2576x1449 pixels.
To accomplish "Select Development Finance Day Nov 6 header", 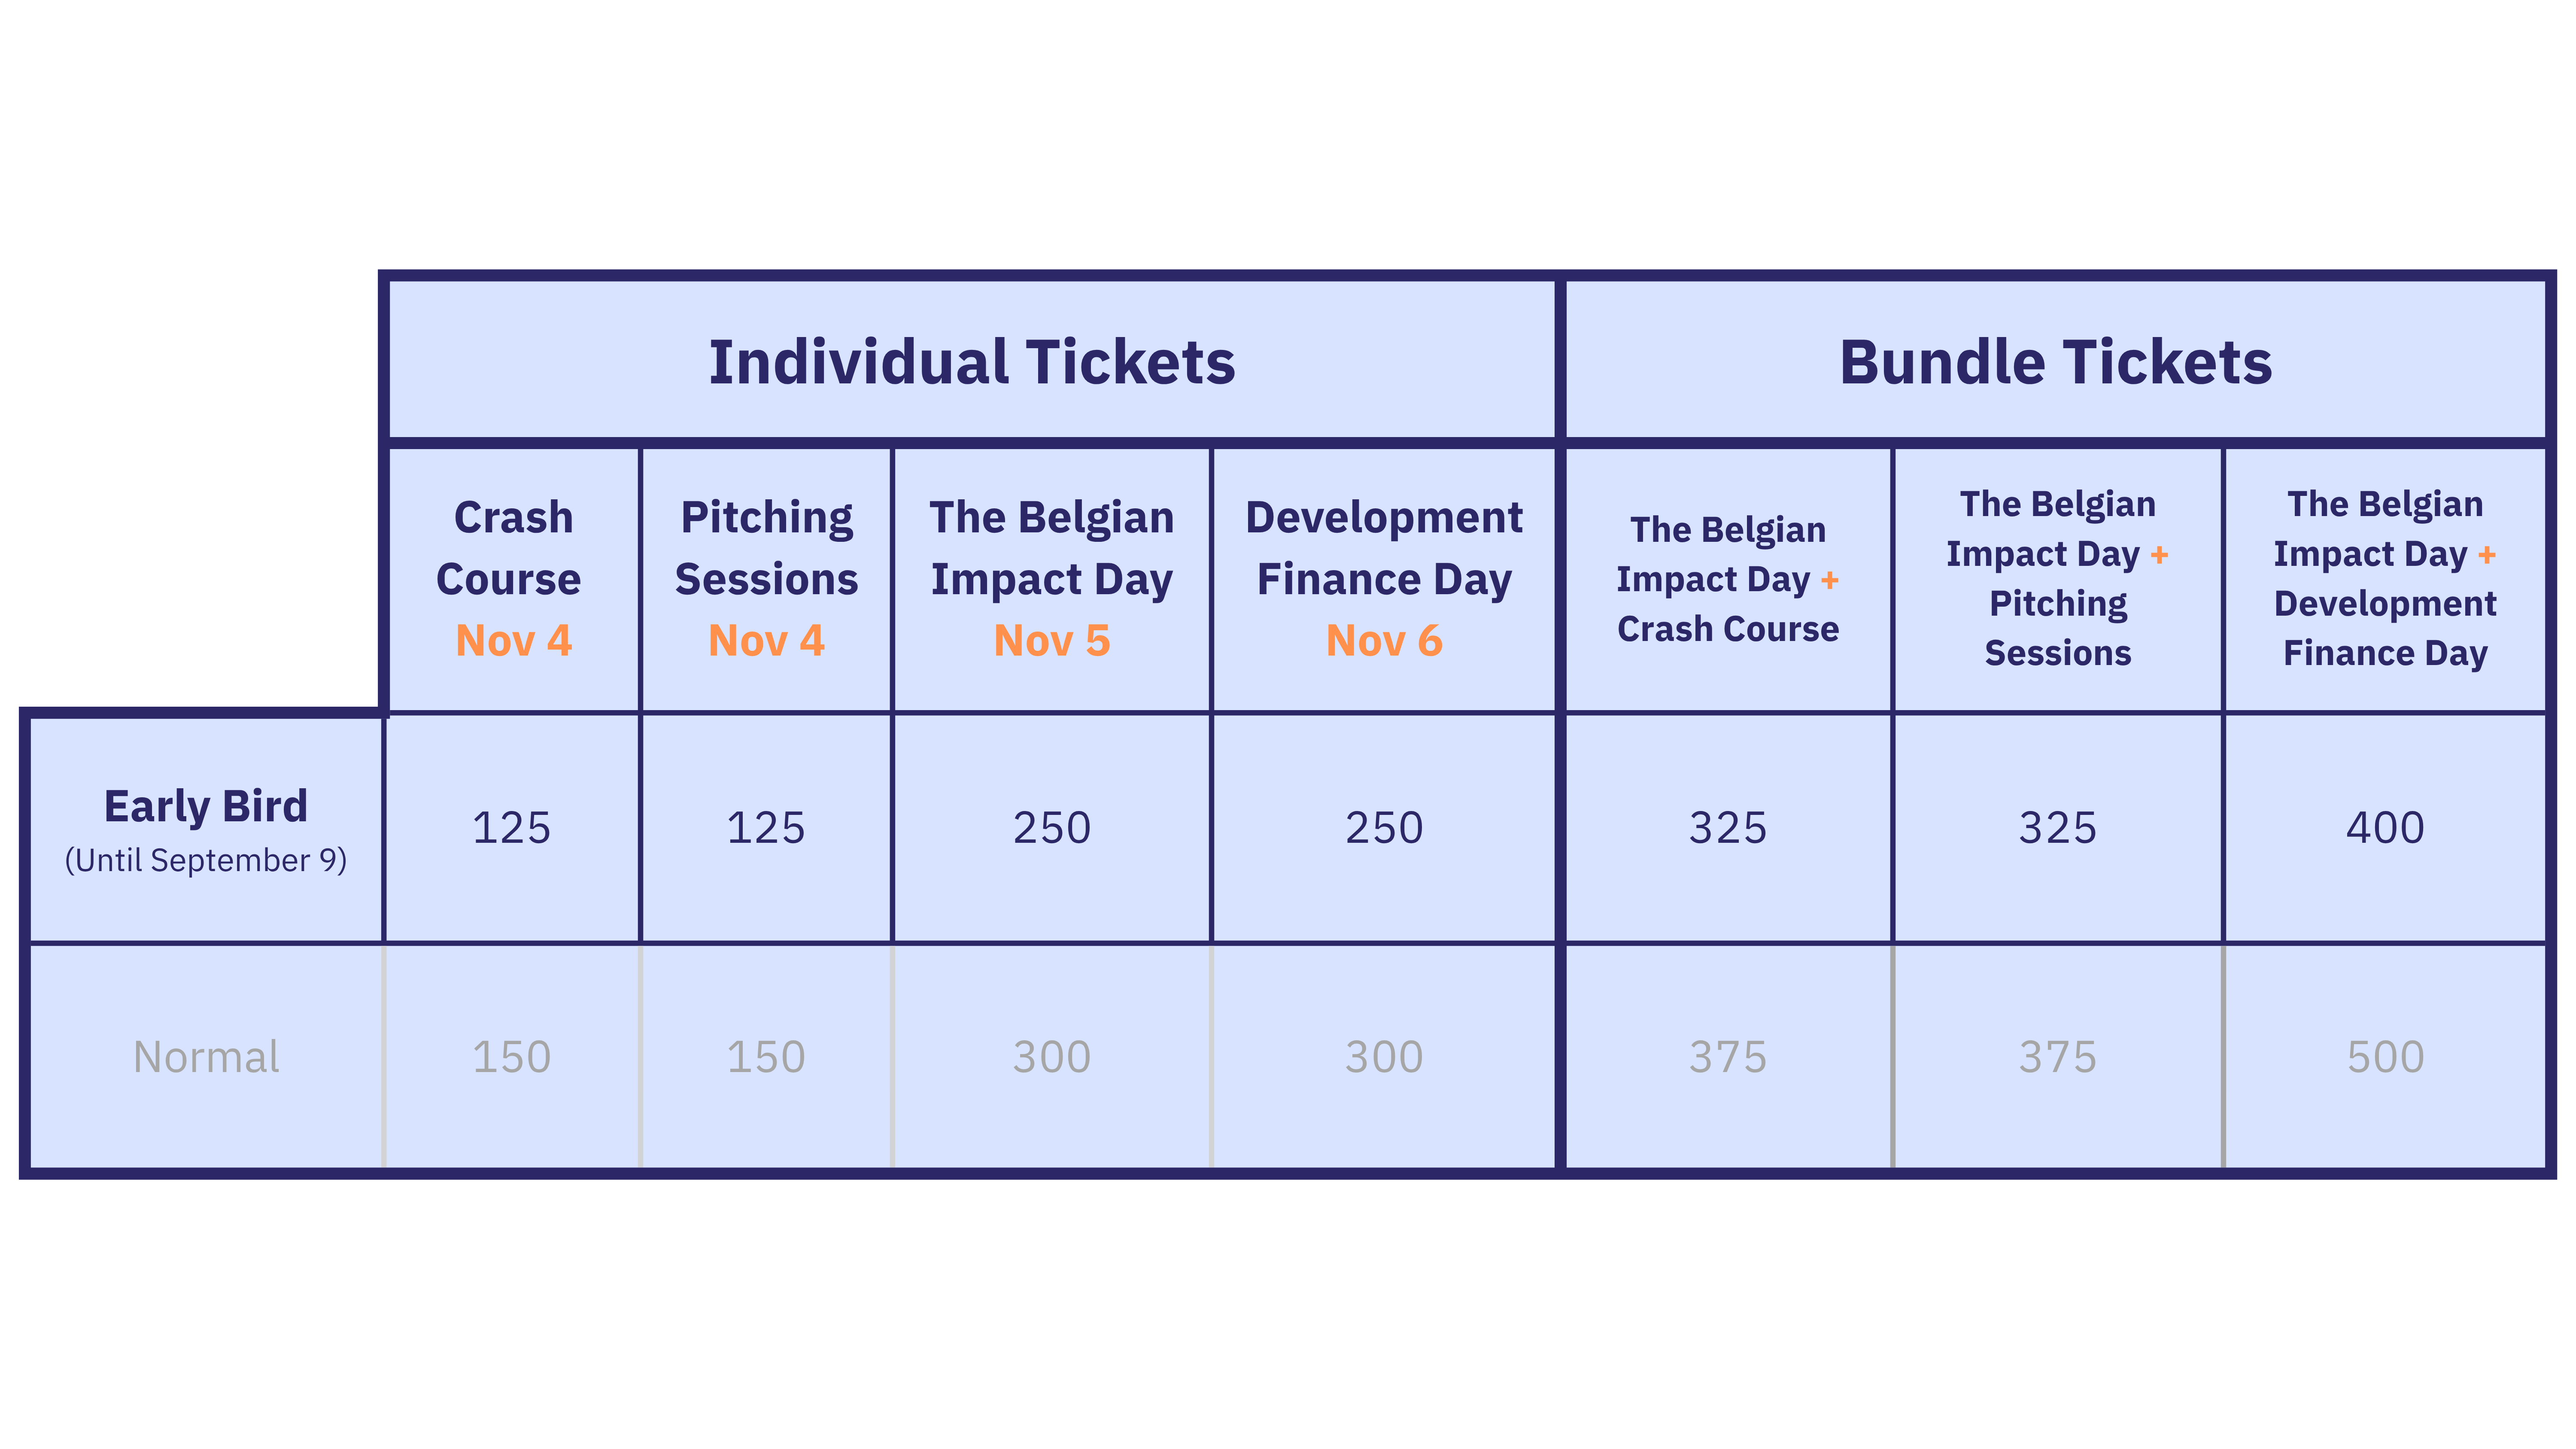I will 1384,579.
